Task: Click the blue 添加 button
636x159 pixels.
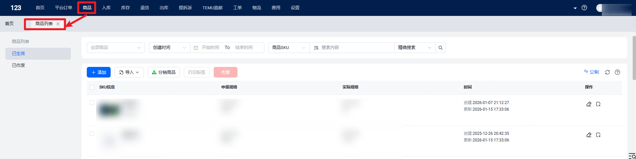Action: point(98,72)
